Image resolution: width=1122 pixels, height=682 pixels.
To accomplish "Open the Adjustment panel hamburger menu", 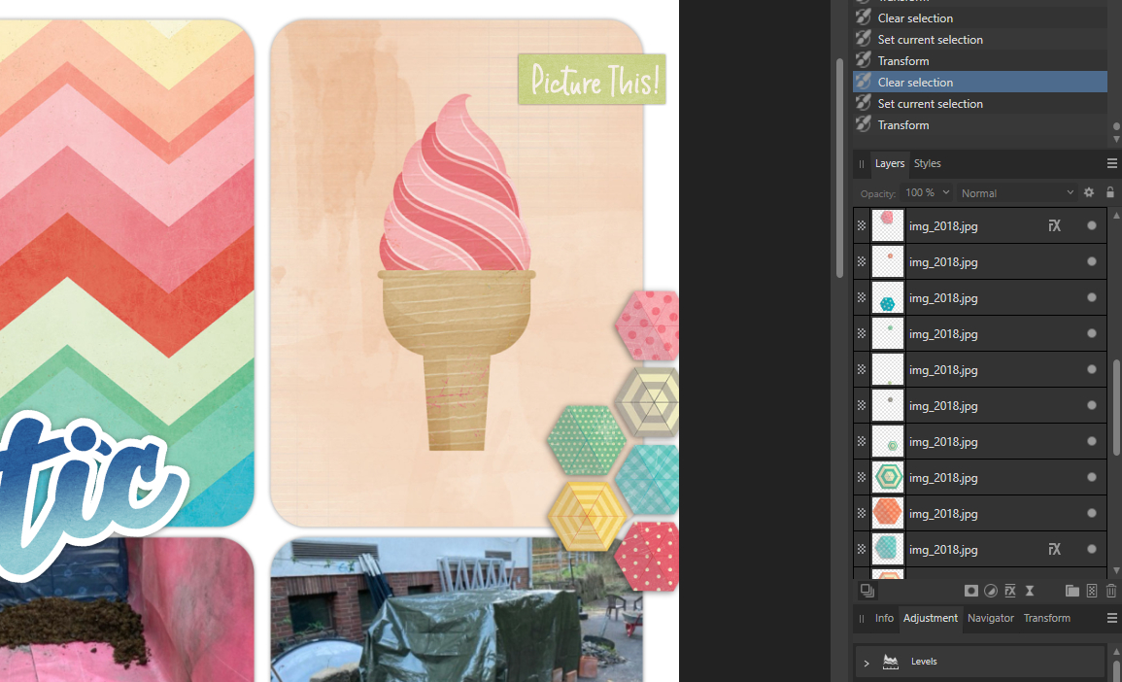I will [1112, 618].
